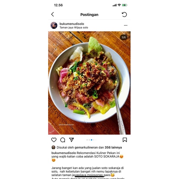Select the active blue carousel dot

[91, 140]
